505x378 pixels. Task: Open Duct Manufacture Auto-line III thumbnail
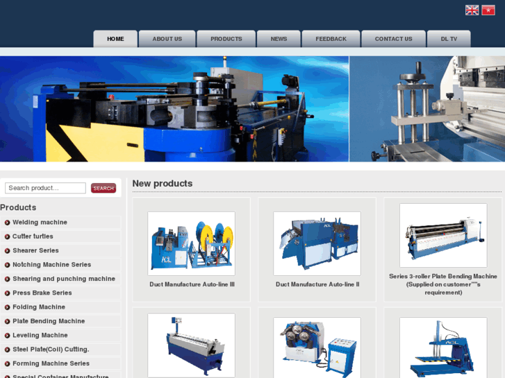point(191,243)
